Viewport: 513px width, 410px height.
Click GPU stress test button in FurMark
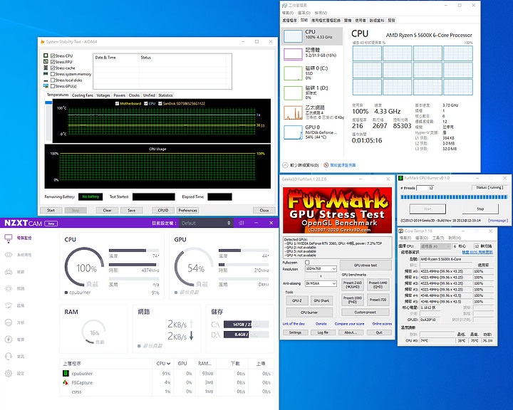click(x=366, y=266)
